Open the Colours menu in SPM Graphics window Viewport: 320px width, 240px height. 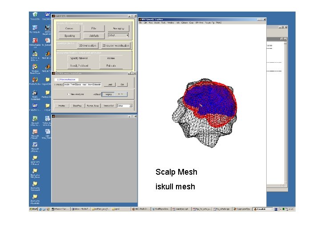(x=184, y=23)
